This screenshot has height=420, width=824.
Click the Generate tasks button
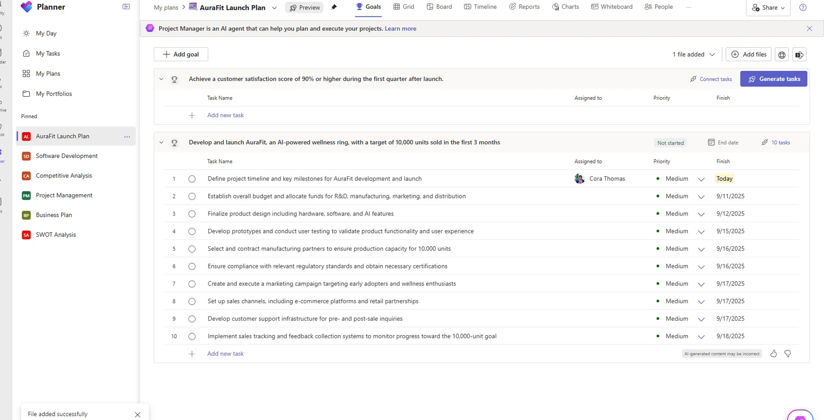774,79
